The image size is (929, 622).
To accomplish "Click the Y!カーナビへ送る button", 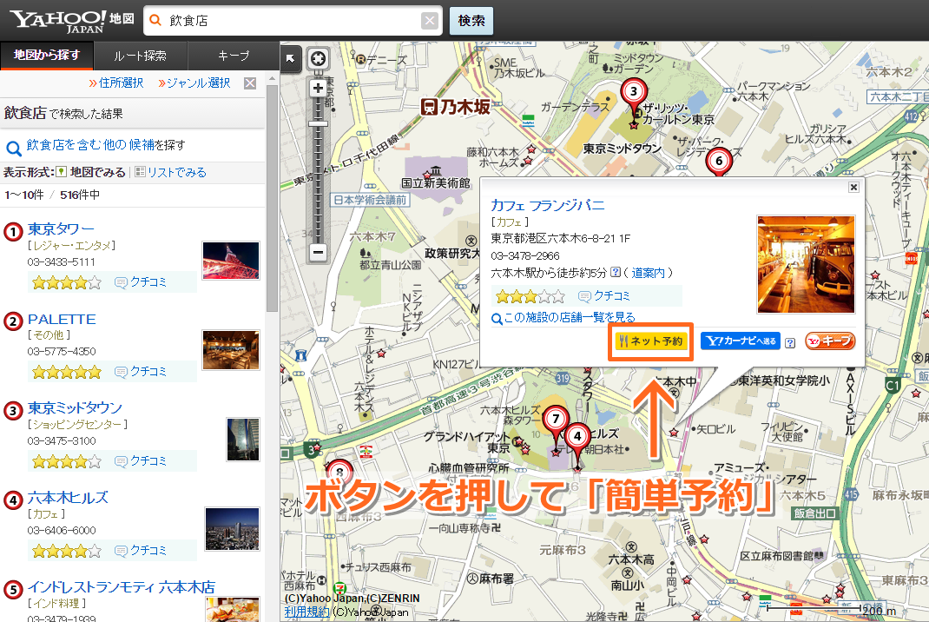I will click(x=741, y=341).
